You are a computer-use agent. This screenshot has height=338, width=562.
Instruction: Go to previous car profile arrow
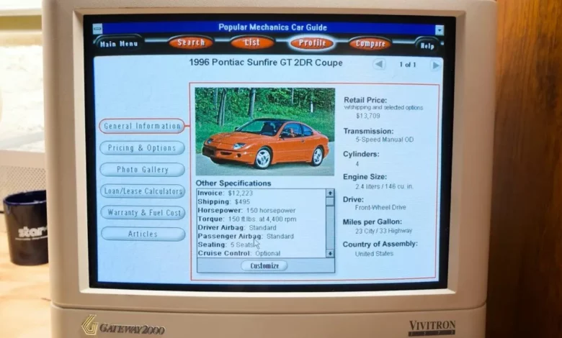click(379, 65)
